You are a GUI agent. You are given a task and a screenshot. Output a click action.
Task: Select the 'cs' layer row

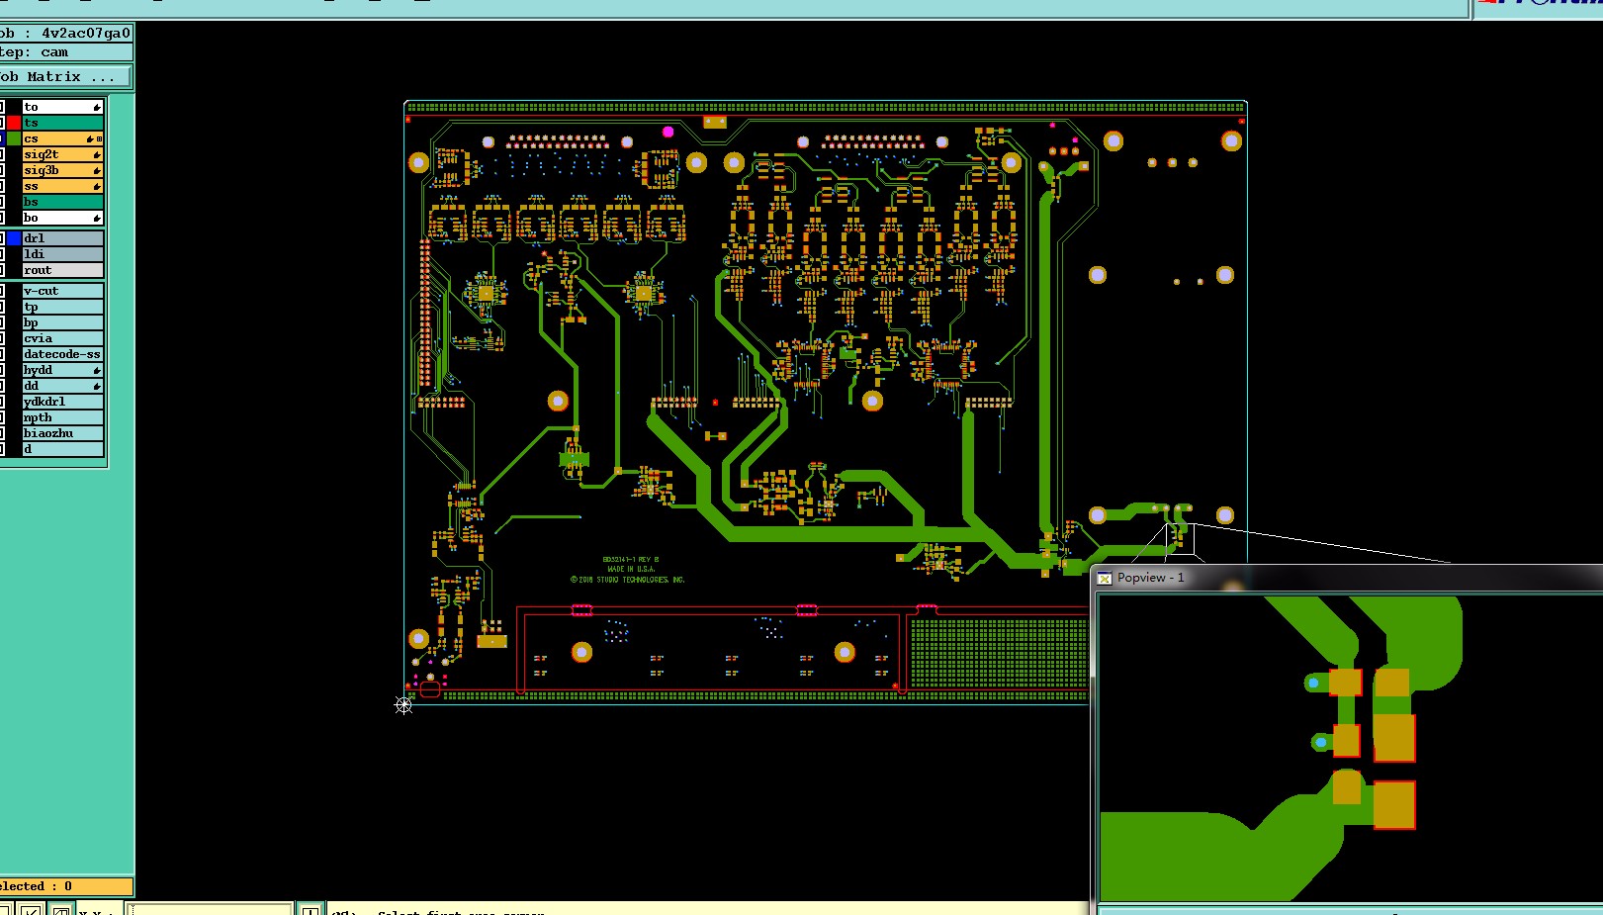coord(62,138)
